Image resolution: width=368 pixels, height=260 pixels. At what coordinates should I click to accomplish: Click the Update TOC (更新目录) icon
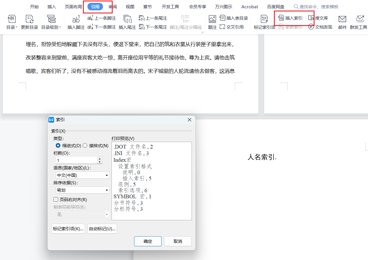[x=29, y=19]
